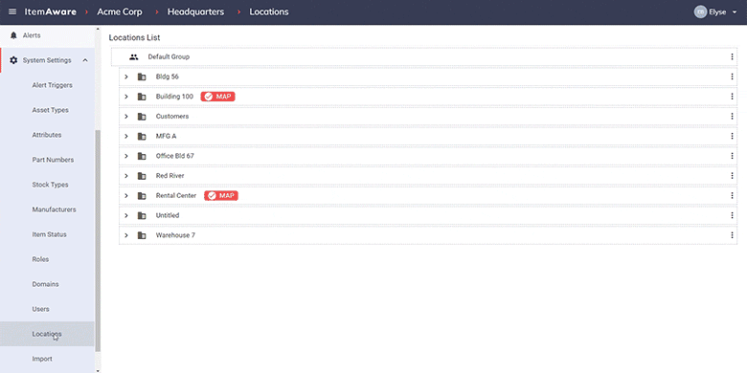
Task: Expand the Customers location row
Action: (126, 117)
